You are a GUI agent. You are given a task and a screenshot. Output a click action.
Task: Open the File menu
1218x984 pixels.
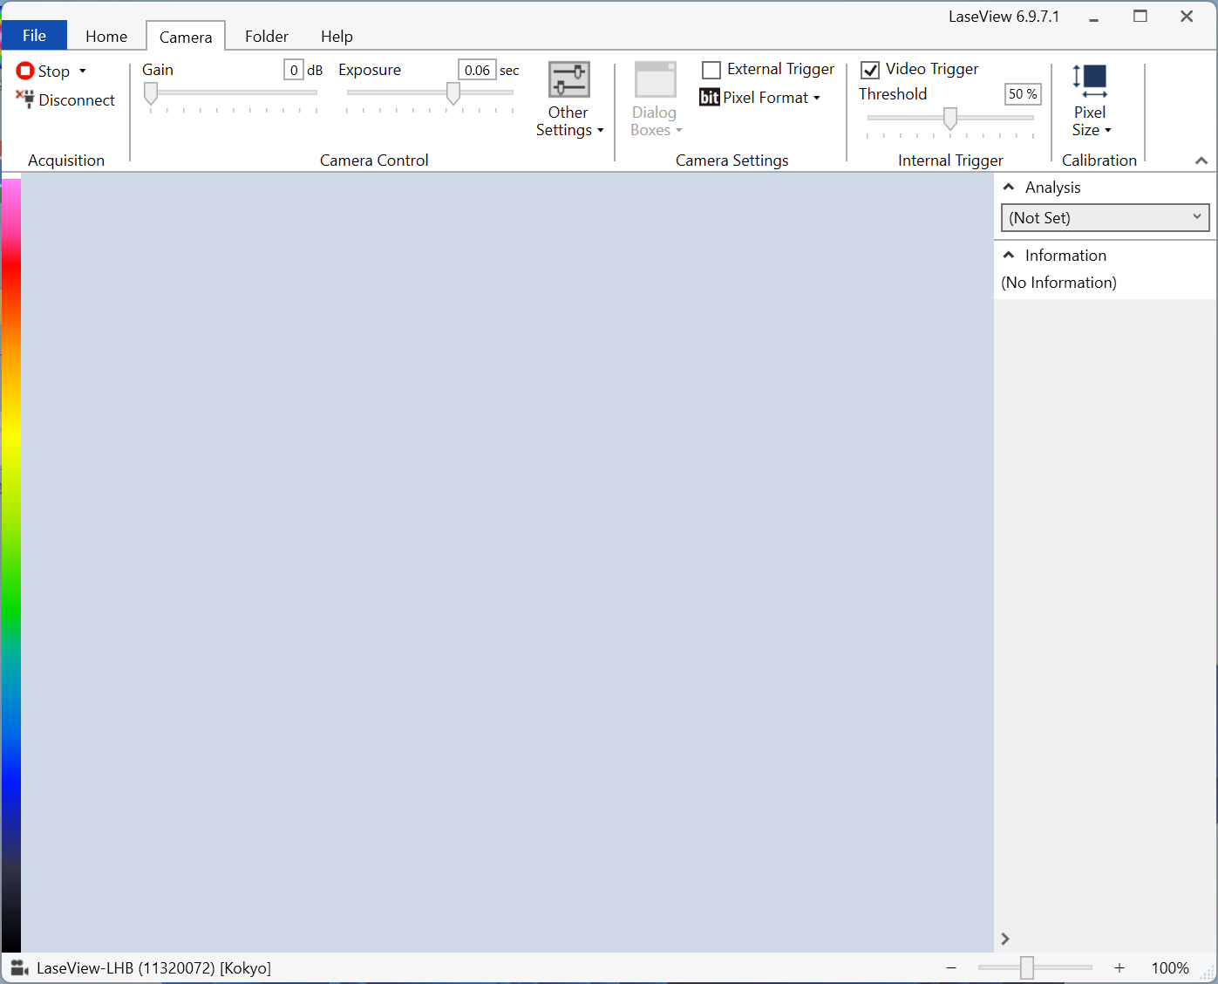pyautogui.click(x=34, y=35)
